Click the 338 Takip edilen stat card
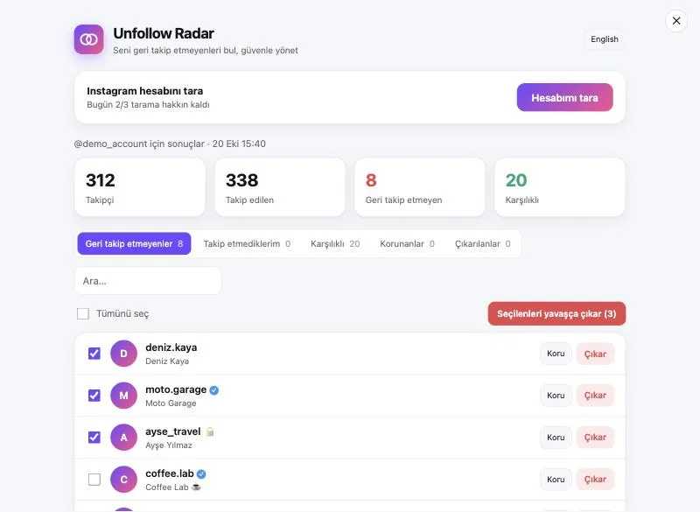This screenshot has height=512, width=700. [280, 187]
